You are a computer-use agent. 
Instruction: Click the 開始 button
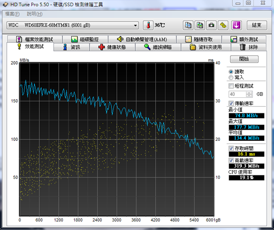tap(244, 59)
